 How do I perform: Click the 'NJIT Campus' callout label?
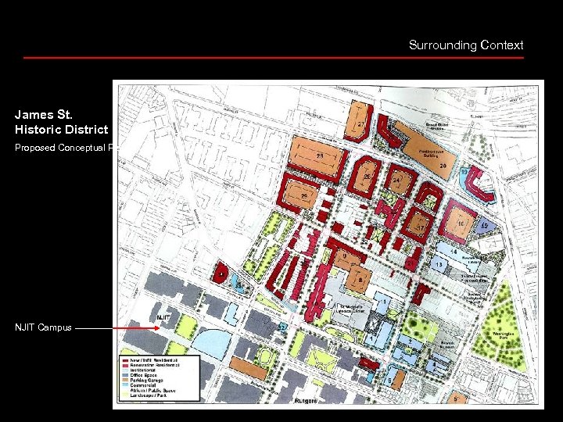coord(43,327)
